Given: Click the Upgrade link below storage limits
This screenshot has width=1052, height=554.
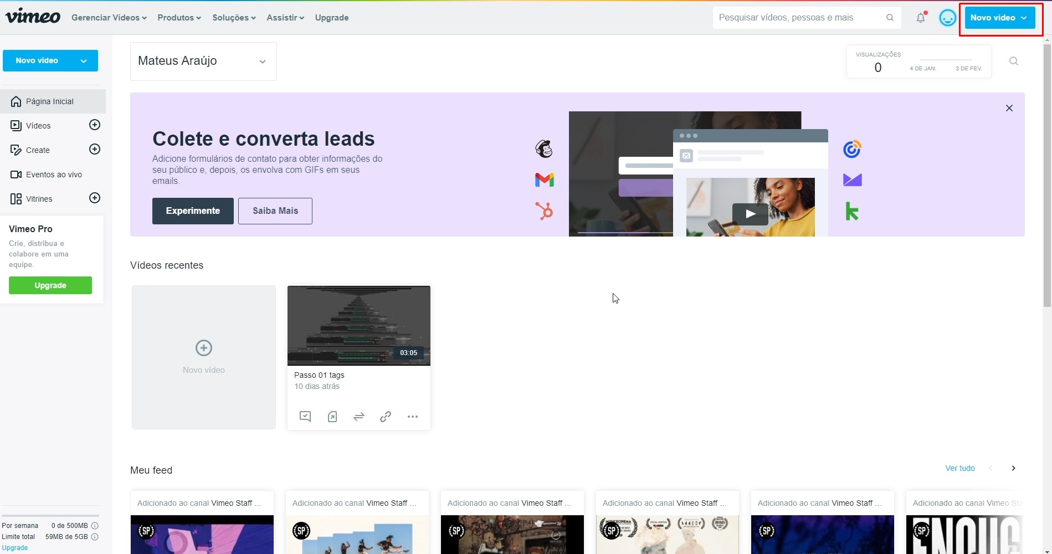Looking at the screenshot, I should click(x=15, y=548).
